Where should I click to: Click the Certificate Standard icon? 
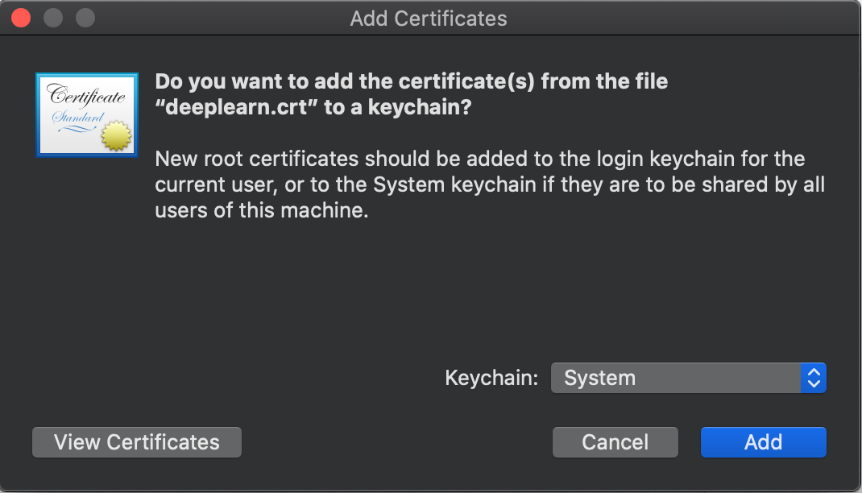87,115
